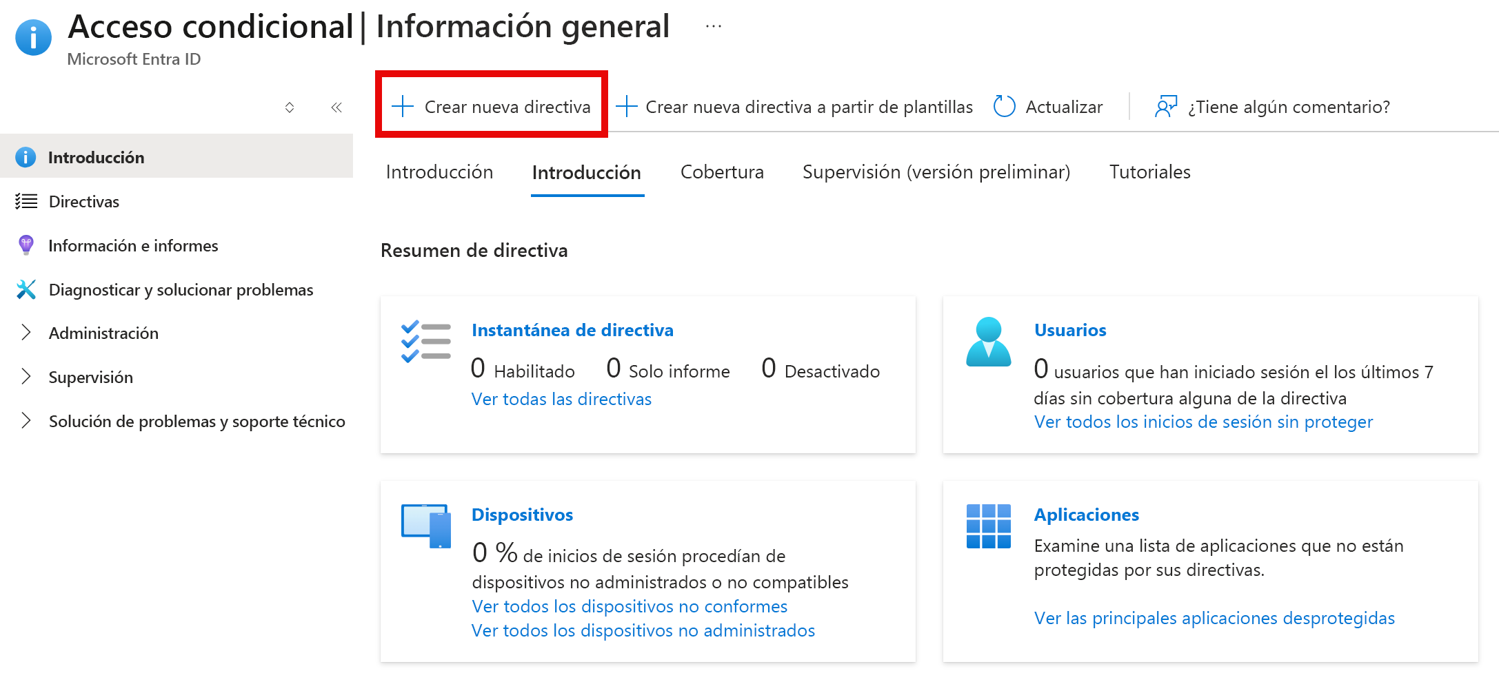Switch to the Cobertura tab
The width and height of the screenshot is (1499, 693).
click(x=722, y=172)
